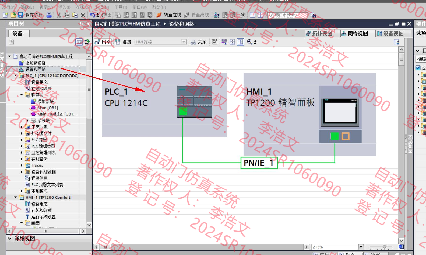Collapse the project root tree node
This screenshot has width=426, height=255.
pos(10,56)
